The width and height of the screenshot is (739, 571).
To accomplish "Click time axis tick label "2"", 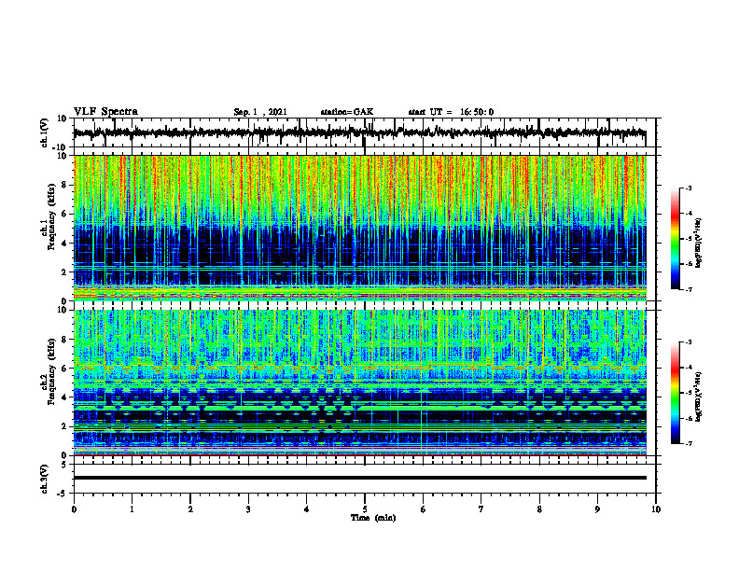I will (x=190, y=509).
